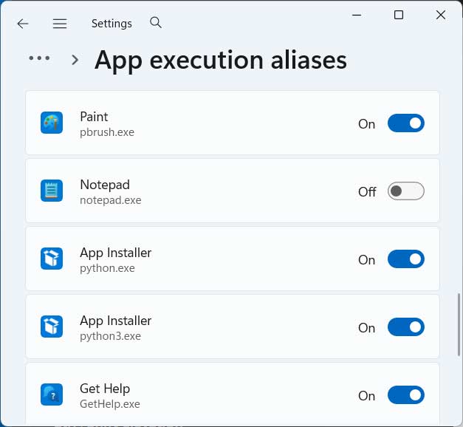Maximize the Settings window

(399, 15)
